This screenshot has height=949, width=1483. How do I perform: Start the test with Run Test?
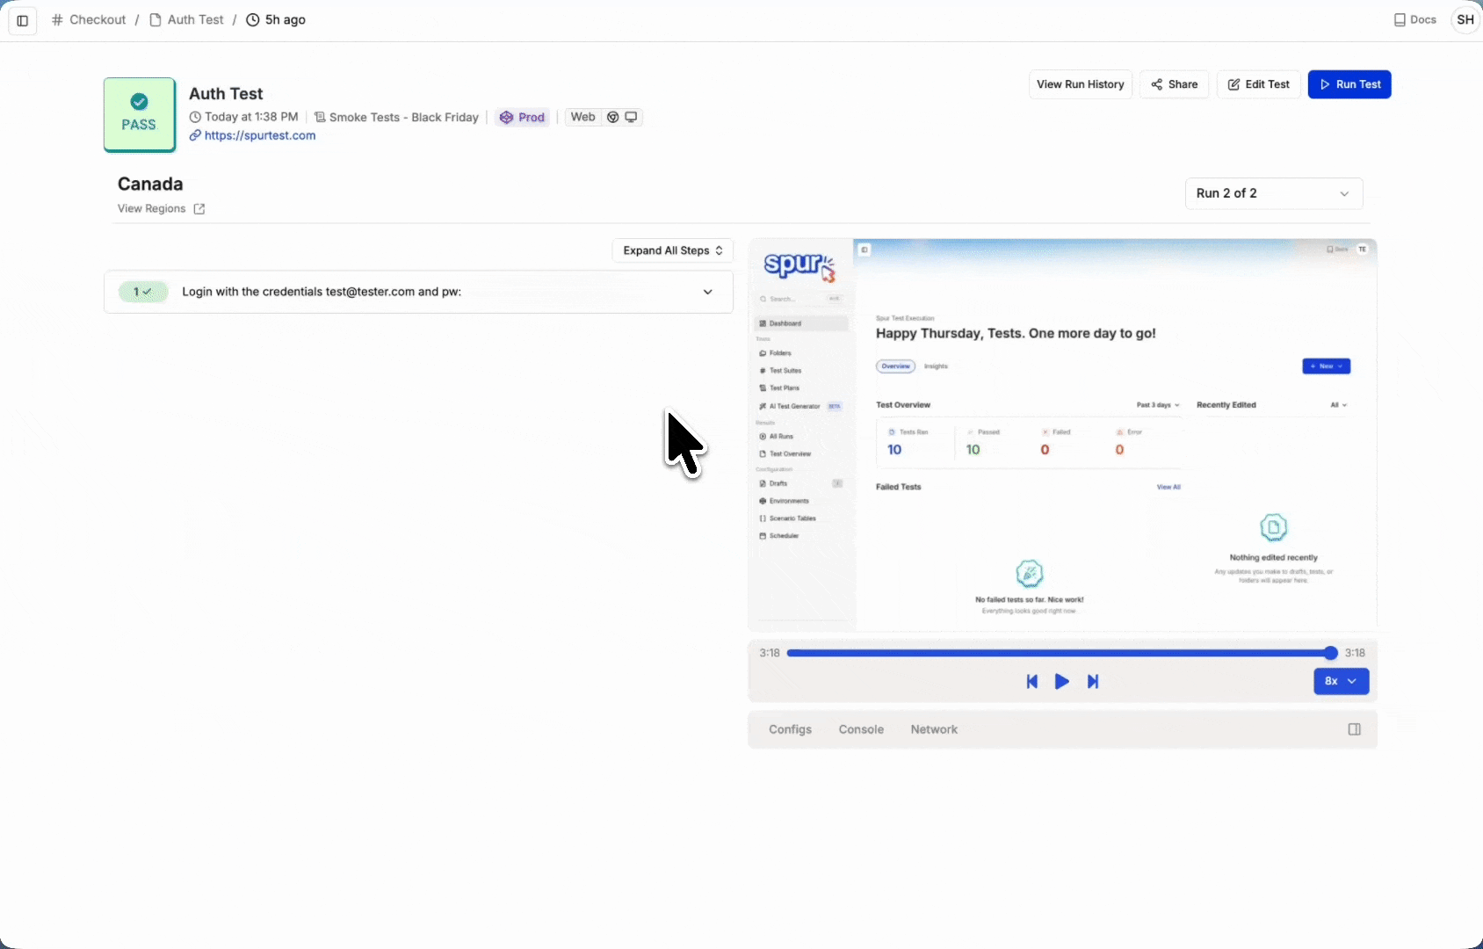1349,84
